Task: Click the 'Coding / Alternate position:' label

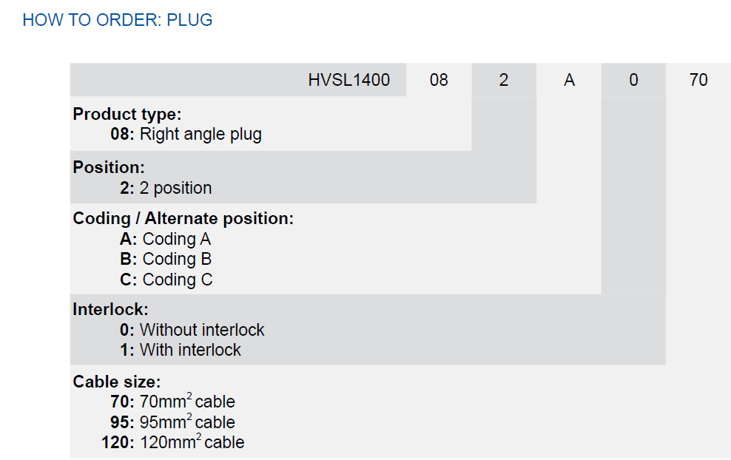Action: pyautogui.click(x=183, y=219)
